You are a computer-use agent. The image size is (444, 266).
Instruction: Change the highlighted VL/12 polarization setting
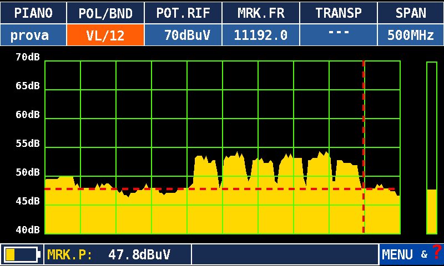click(x=105, y=35)
